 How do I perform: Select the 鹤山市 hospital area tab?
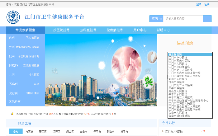pos(111,132)
